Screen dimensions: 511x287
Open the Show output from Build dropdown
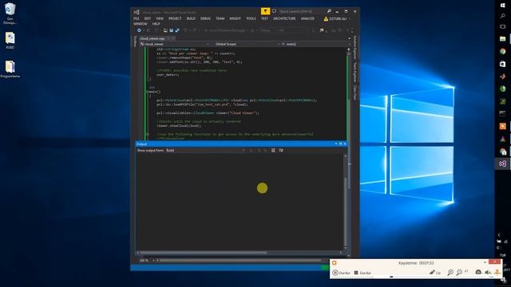[205, 151]
